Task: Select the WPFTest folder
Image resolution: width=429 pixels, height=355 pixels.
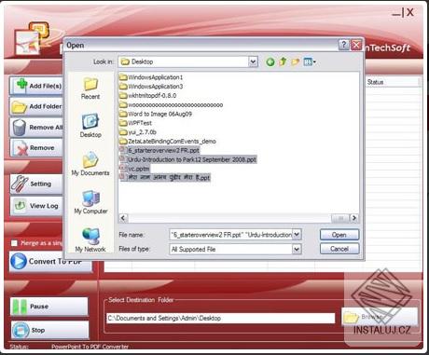Action: 136,123
